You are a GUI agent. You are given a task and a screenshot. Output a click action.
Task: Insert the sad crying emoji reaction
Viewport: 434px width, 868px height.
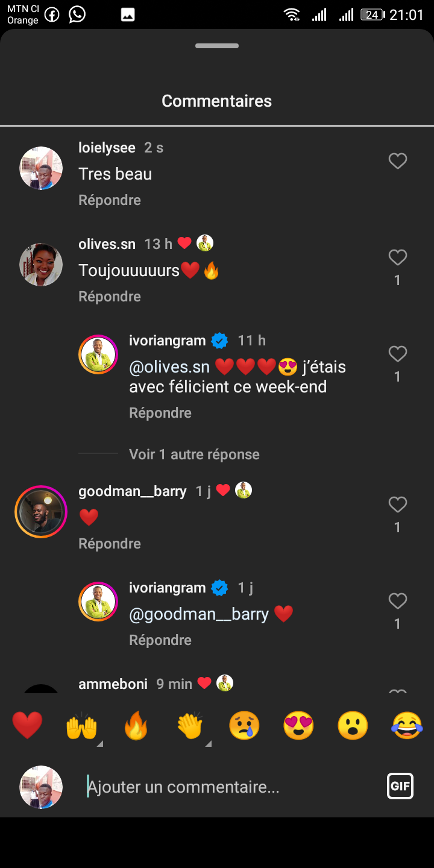point(244,725)
